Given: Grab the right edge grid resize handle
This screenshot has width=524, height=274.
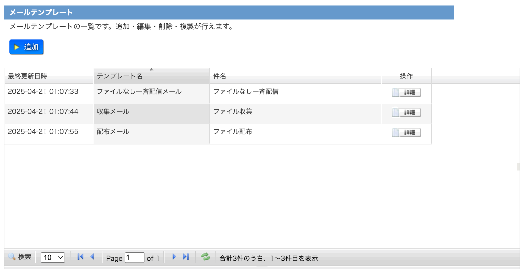Looking at the screenshot, I should point(518,167).
